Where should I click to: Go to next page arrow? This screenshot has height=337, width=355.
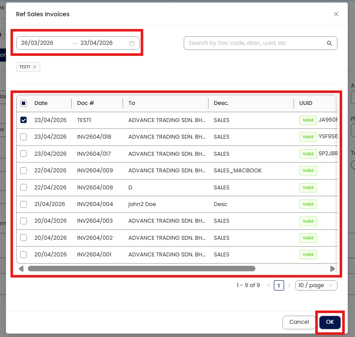coord(289,285)
